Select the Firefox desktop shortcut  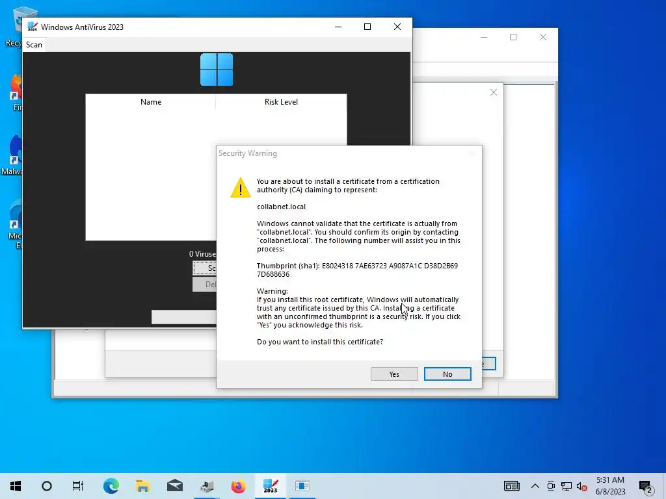click(x=16, y=92)
